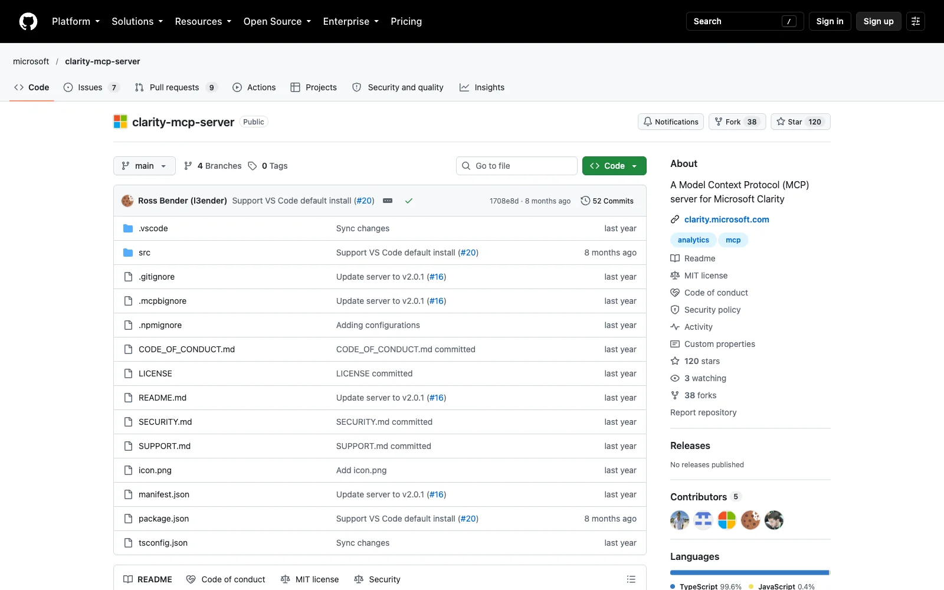The width and height of the screenshot is (944, 590).
Task: Open the Microsoft-colored logo contributor avatar
Action: pos(727,520)
